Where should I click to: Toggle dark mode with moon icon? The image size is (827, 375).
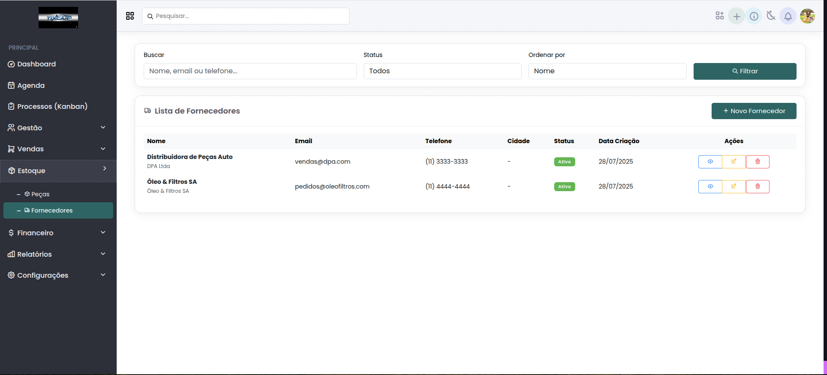click(x=771, y=16)
